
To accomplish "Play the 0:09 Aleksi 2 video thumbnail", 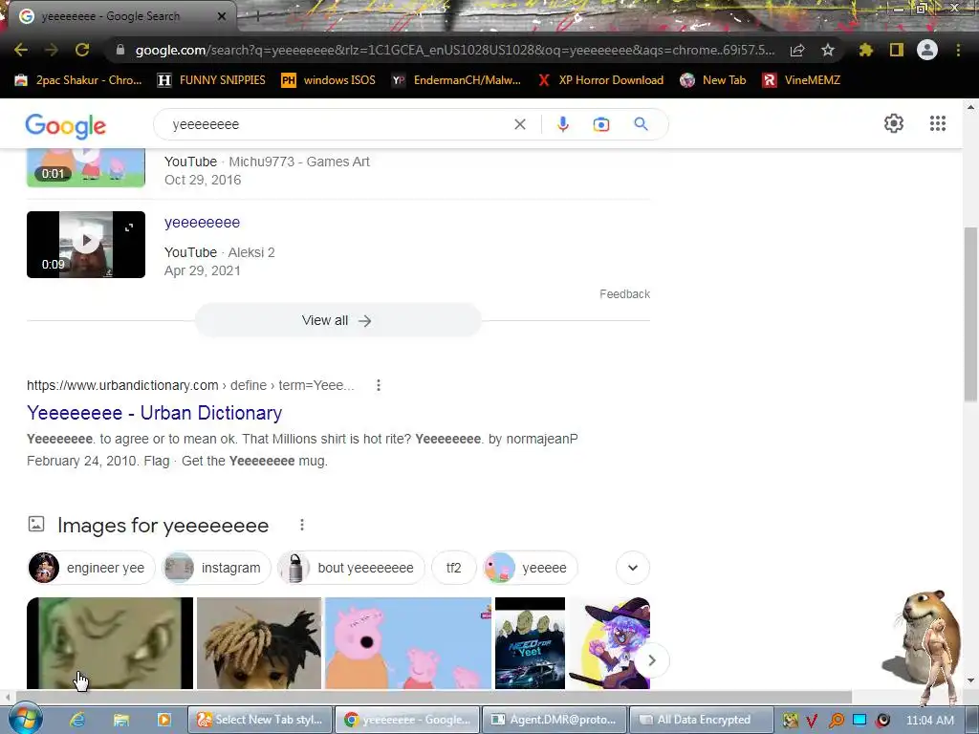I will pos(86,244).
